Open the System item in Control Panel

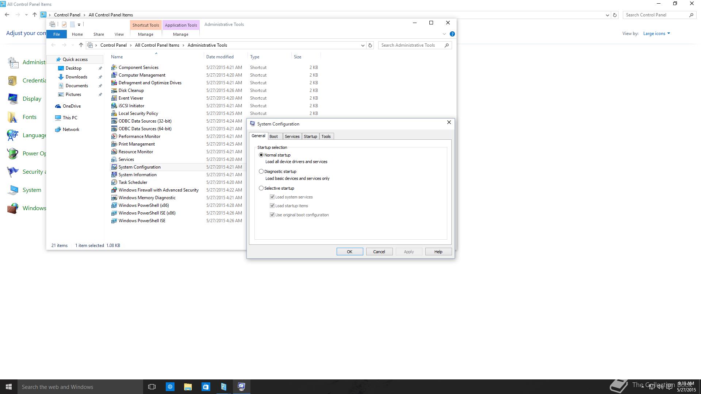point(24,190)
